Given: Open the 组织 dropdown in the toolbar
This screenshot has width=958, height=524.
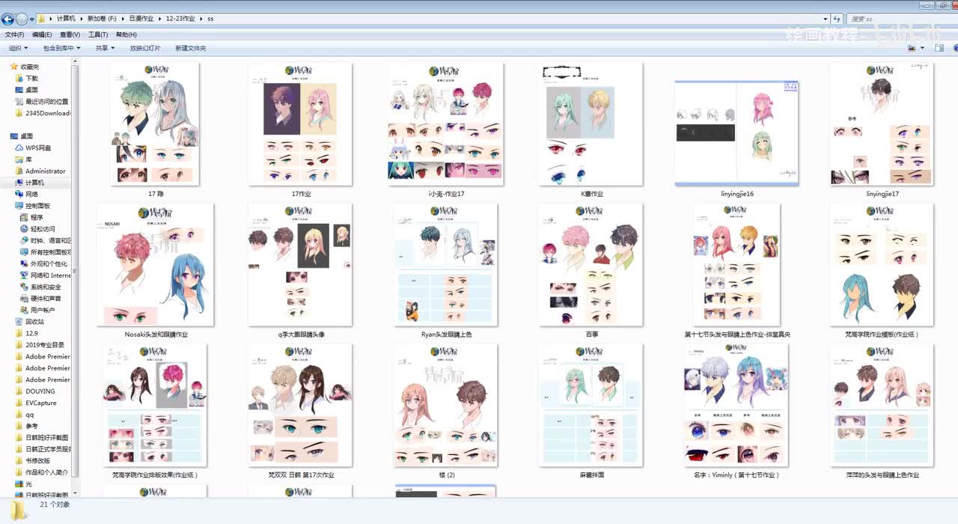Looking at the screenshot, I should (x=17, y=48).
